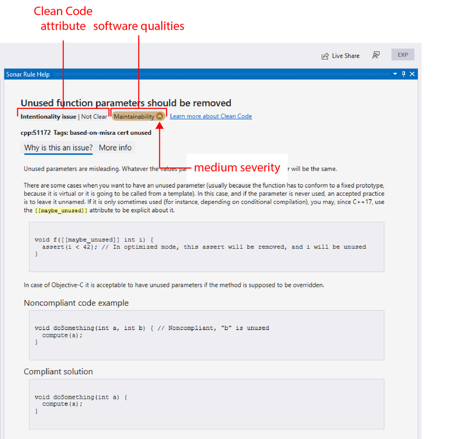Click the Maintainability quality badge
462x439 pixels.
tap(134, 116)
